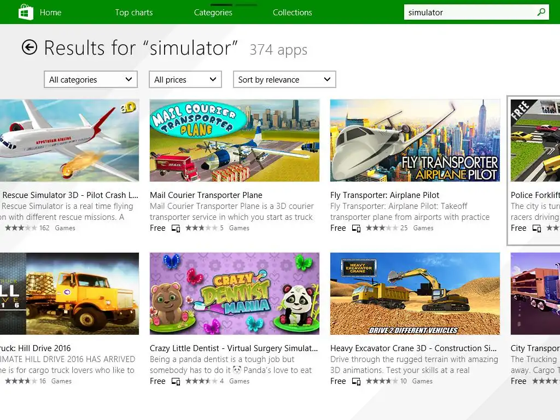Image resolution: width=560 pixels, height=420 pixels.
Task: Click the simulator search input field
Action: (x=470, y=12)
